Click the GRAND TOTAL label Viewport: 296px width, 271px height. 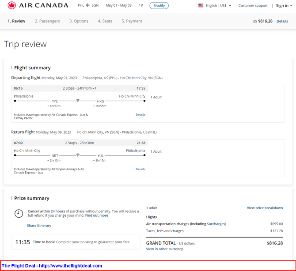(161, 243)
